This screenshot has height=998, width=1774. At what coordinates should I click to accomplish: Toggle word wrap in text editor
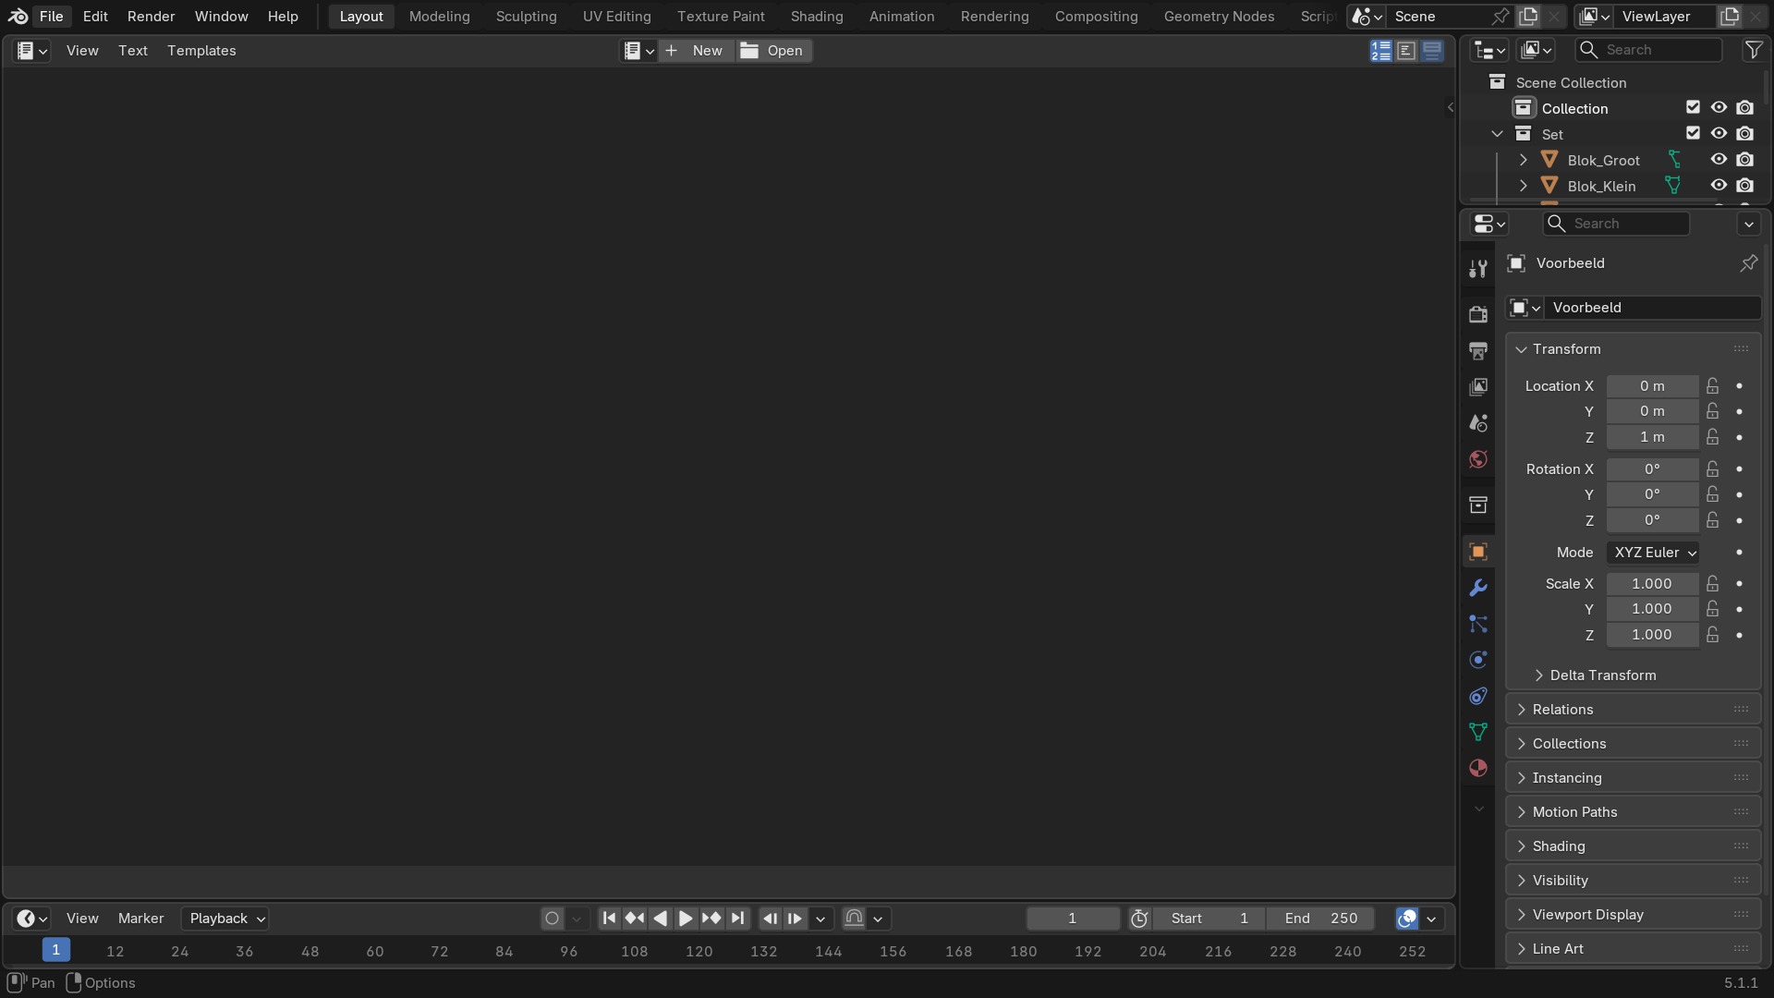tap(1406, 51)
